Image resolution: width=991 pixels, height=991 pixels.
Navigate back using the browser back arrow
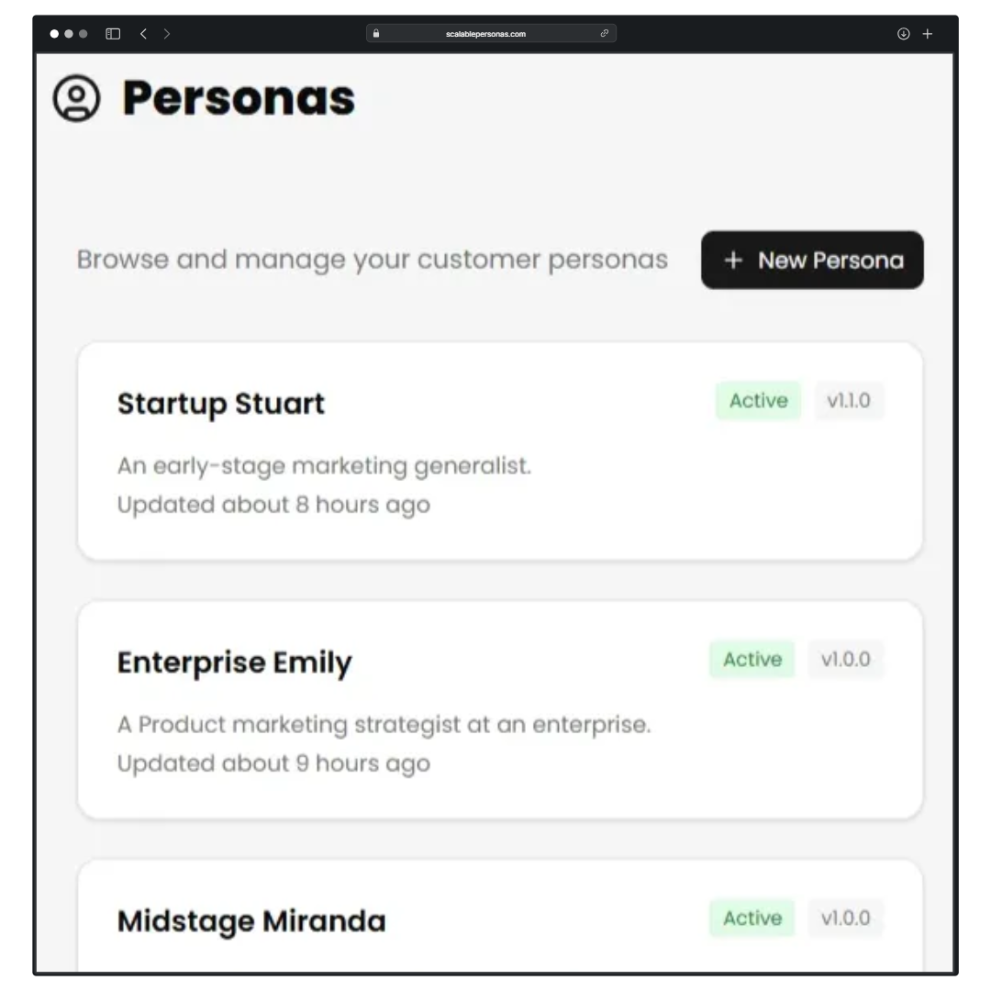click(x=143, y=33)
